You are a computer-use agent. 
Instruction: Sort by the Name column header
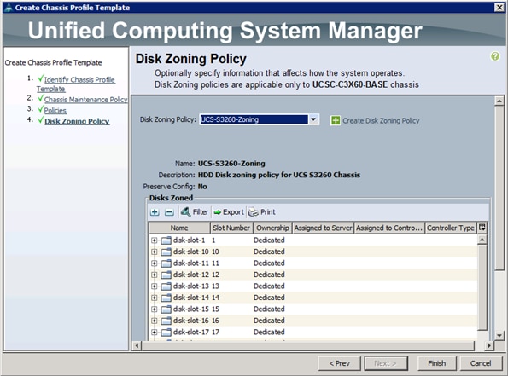[x=179, y=228]
